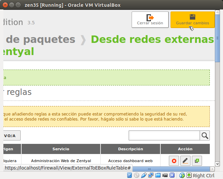Click the Cerrar sesión logout button
The width and height of the screenshot is (223, 179).
click(150, 20)
